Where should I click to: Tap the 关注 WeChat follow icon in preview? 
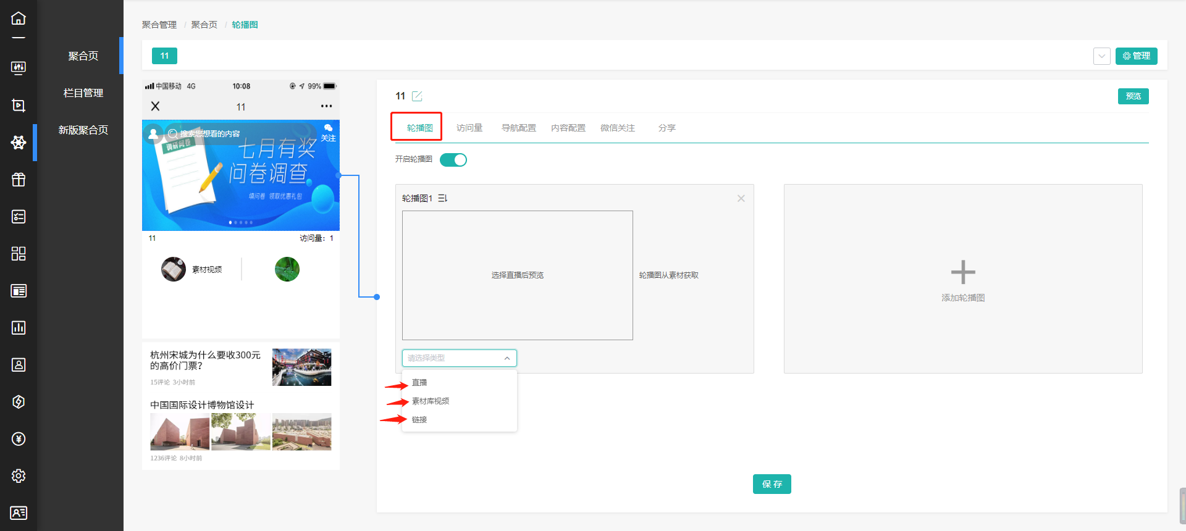[328, 133]
